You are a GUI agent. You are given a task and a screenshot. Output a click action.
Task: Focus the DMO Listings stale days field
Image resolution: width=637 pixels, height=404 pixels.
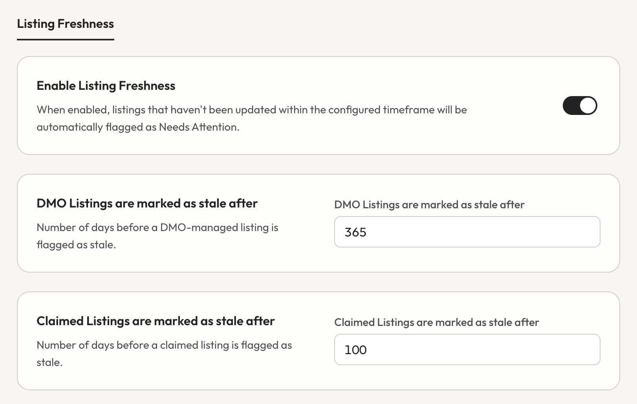467,232
